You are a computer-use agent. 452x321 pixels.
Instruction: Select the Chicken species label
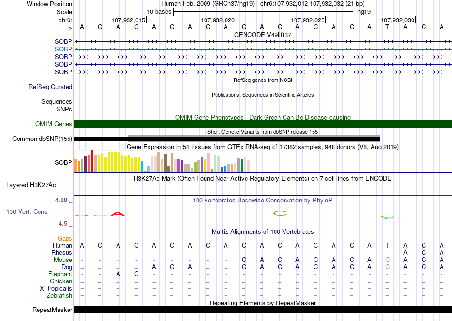61,281
